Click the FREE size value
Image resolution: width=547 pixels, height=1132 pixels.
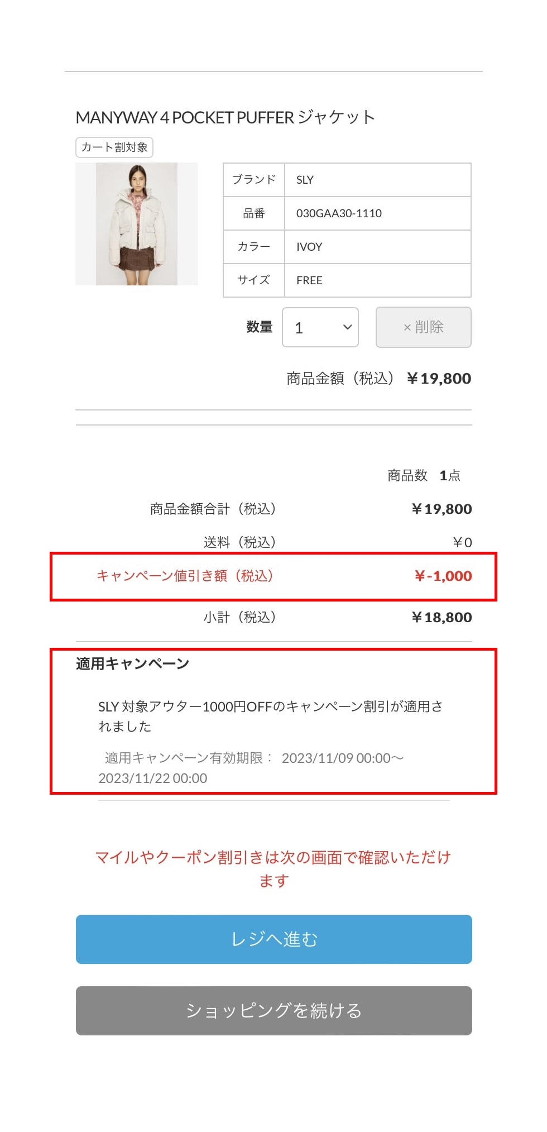(x=309, y=280)
